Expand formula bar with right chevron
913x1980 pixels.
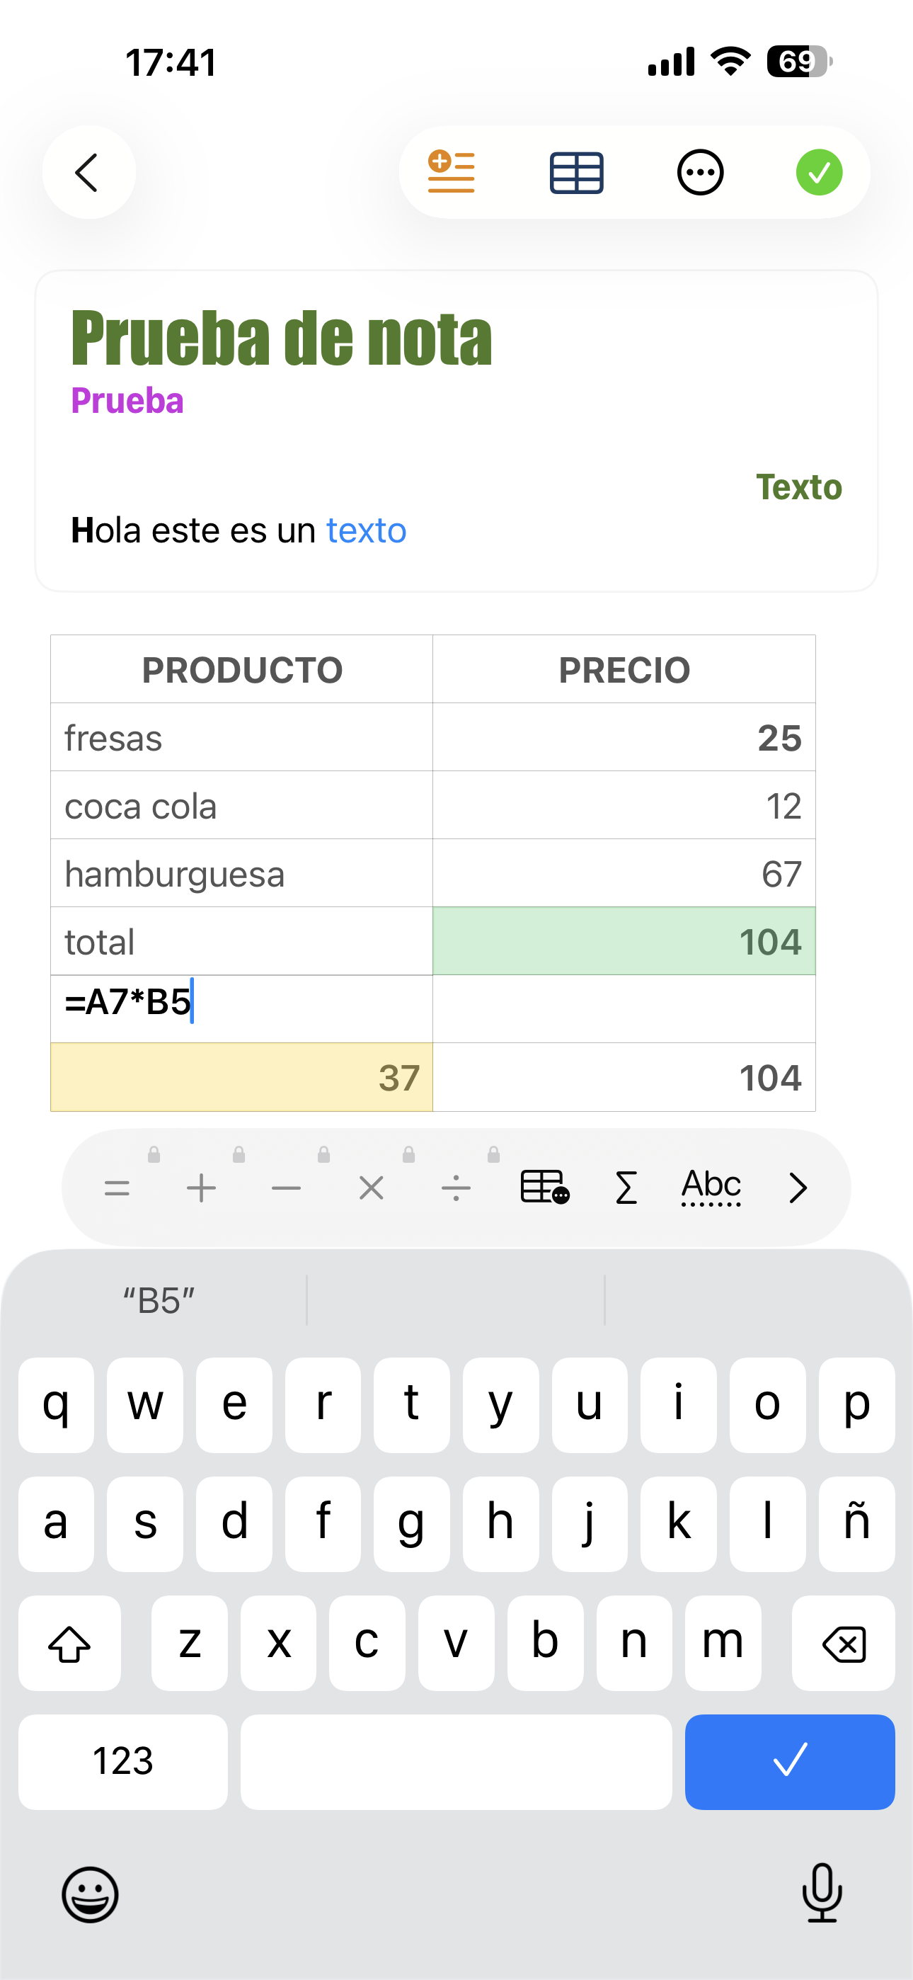(x=798, y=1188)
